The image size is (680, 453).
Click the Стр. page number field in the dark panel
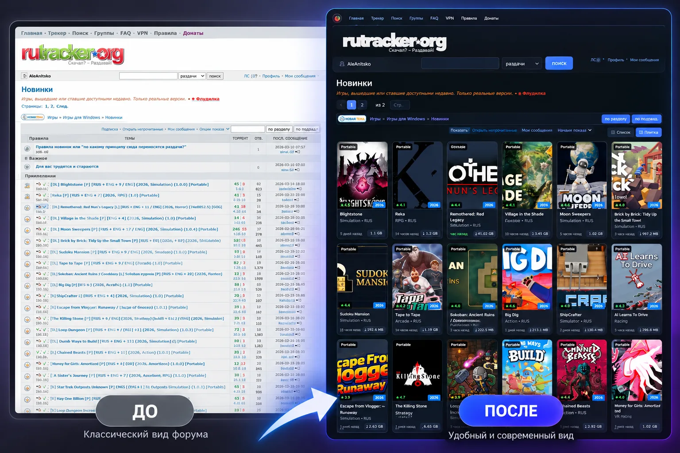point(400,105)
